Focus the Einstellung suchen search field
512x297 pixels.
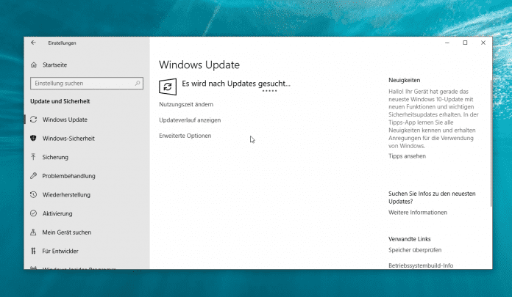coord(79,84)
